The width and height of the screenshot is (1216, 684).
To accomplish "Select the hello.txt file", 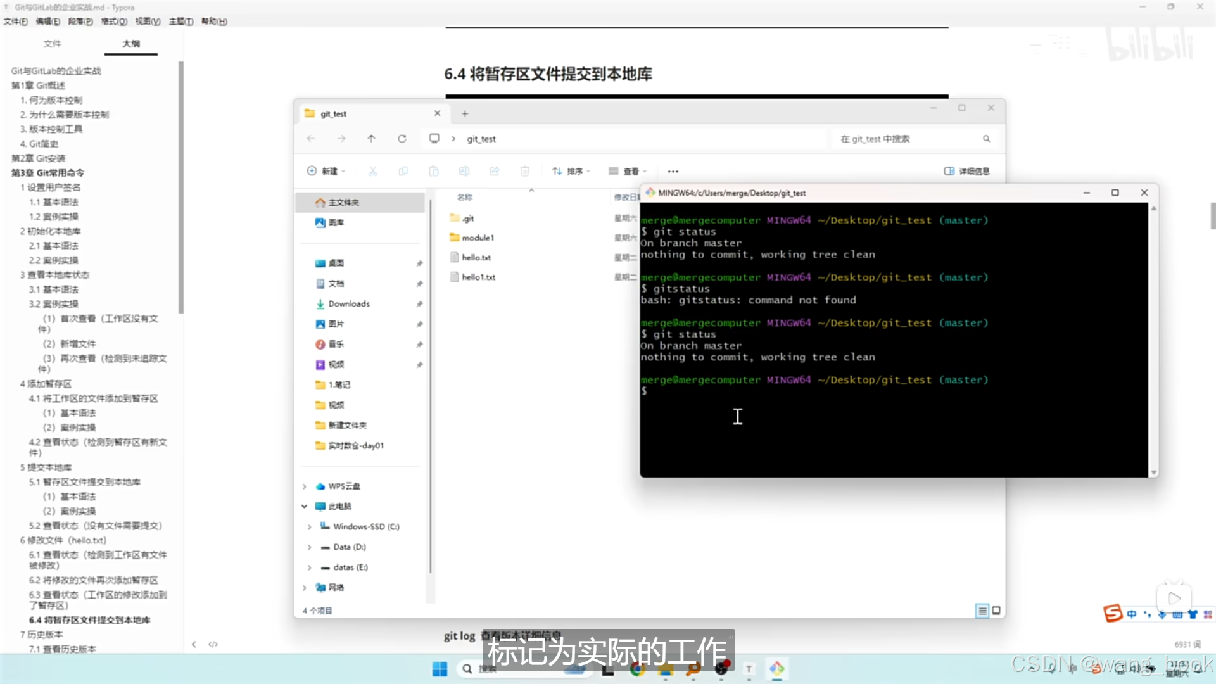I will [471, 258].
